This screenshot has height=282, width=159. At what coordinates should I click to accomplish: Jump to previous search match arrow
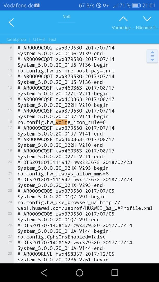pos(123,19)
